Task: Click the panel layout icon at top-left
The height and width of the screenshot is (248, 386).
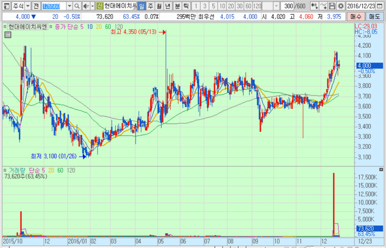Action: tap(4, 5)
